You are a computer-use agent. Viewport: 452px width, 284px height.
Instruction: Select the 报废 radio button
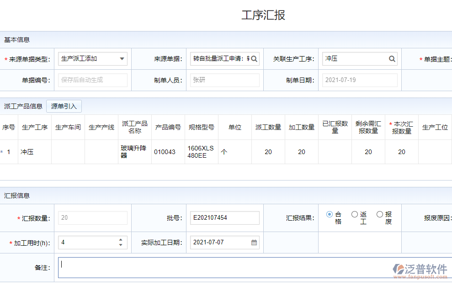pos(379,214)
